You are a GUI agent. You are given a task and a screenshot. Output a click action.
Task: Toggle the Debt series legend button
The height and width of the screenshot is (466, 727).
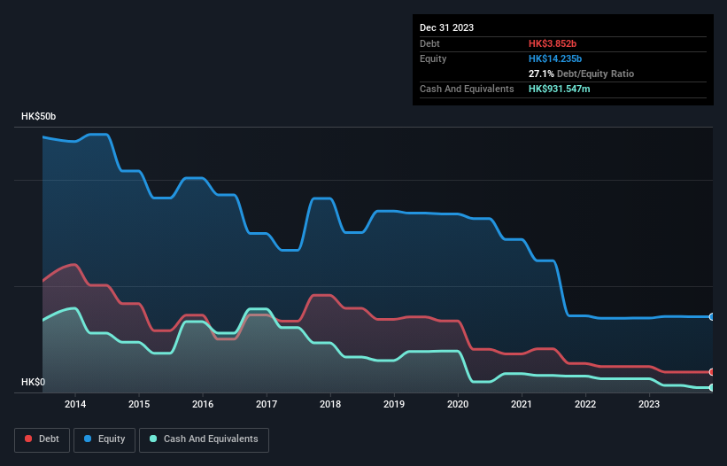coord(42,439)
